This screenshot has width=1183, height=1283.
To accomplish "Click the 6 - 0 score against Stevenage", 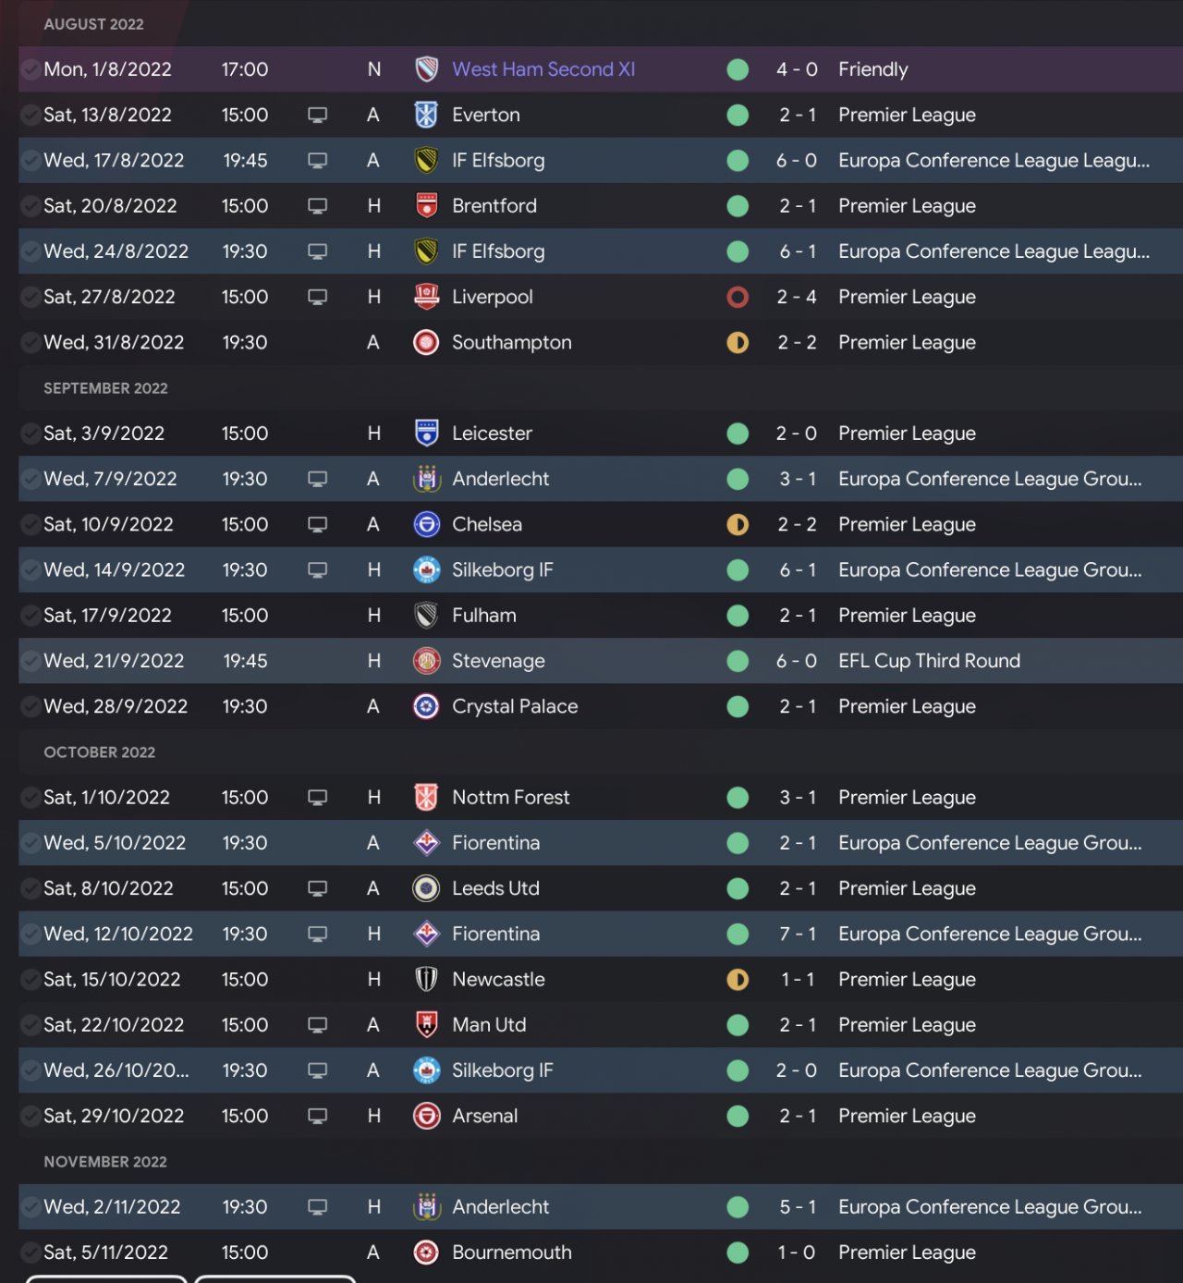I will pos(797,661).
